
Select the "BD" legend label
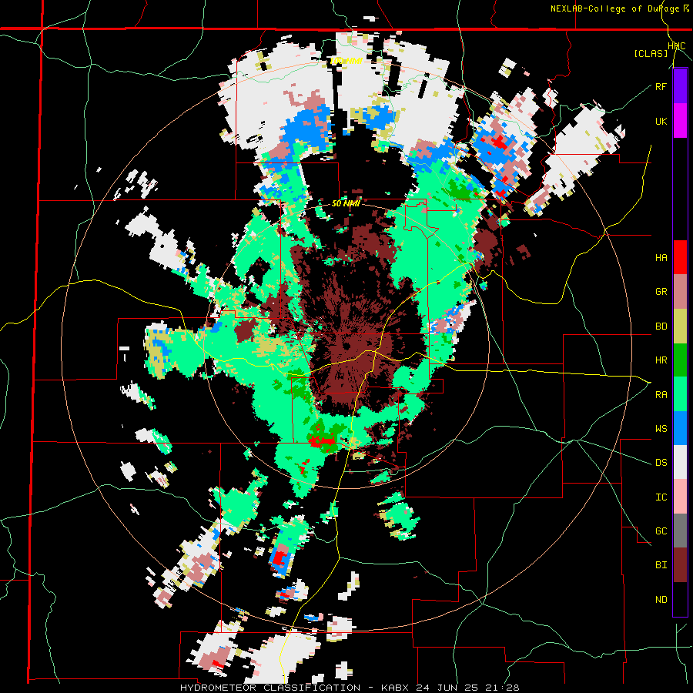(x=661, y=326)
